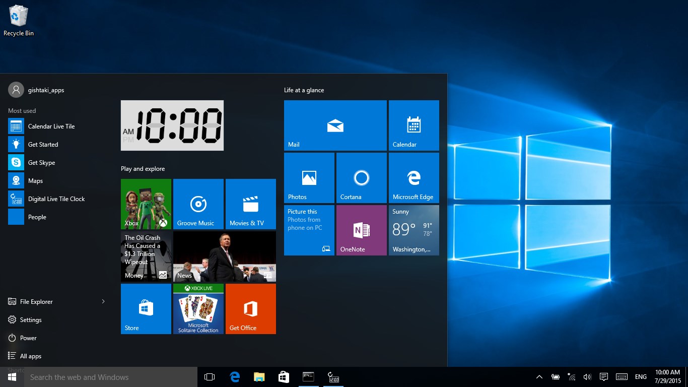
Task: Open the Cortana tile
Action: click(361, 177)
